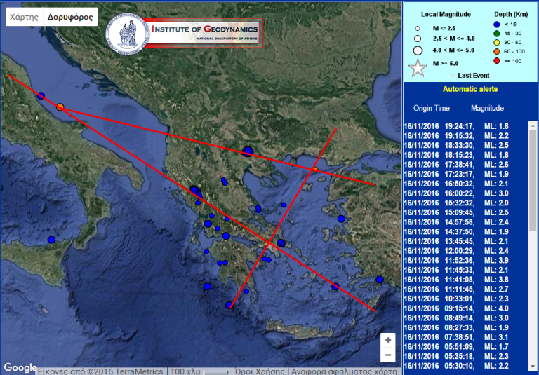Select the 09:15:14 ML 4.0 alert
Image resolution: width=539 pixels, height=375 pixels.
(455, 308)
